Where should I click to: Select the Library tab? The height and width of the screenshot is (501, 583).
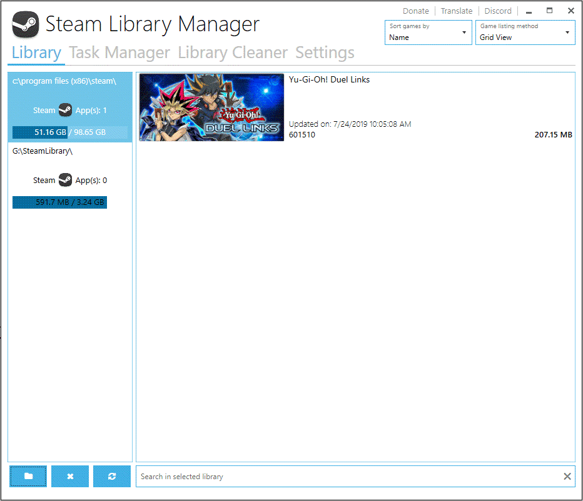click(36, 52)
